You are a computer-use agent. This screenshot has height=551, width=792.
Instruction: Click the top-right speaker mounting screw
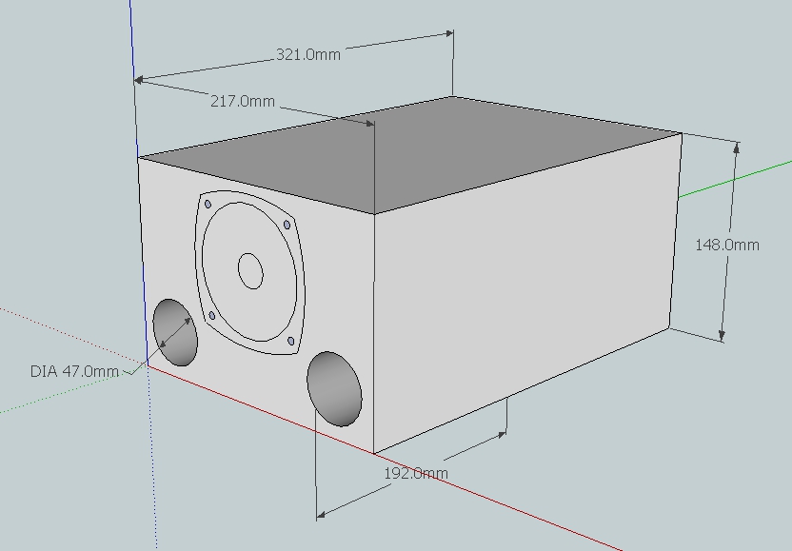tap(287, 225)
